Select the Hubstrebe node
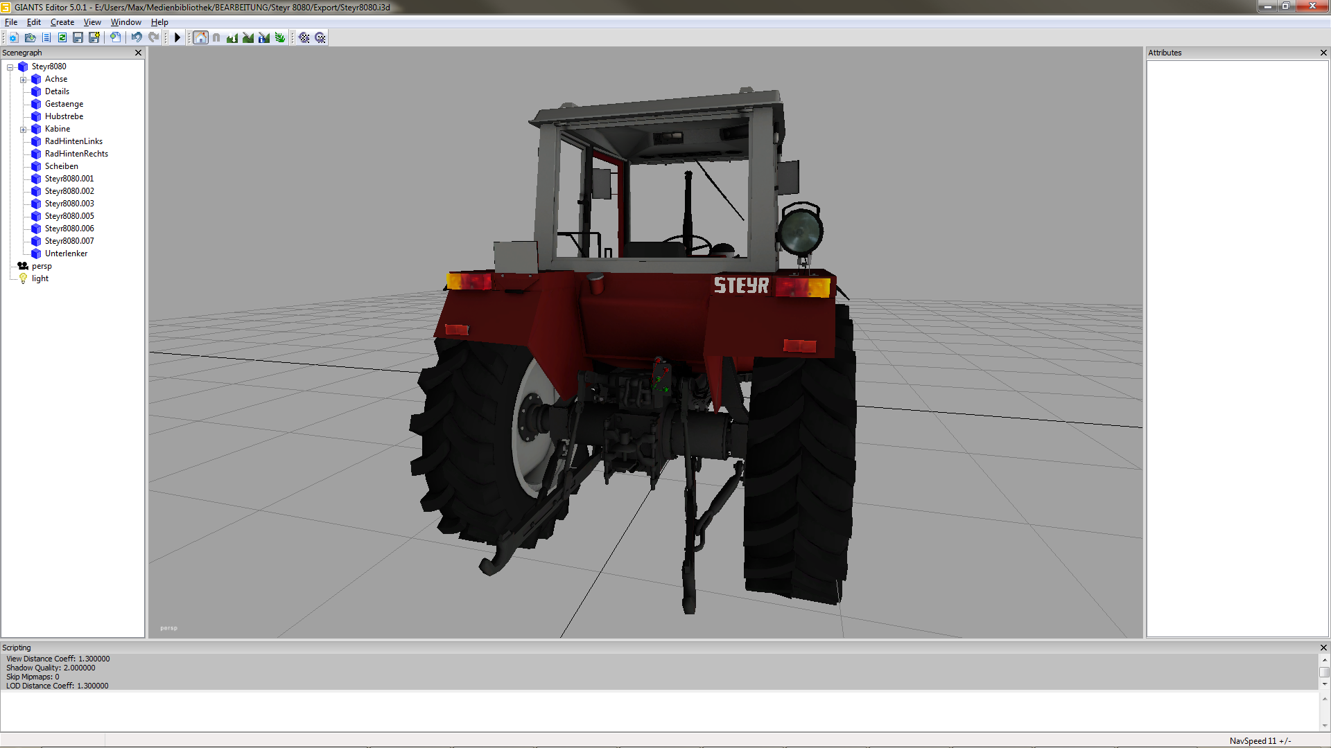The width and height of the screenshot is (1331, 748). (64, 116)
